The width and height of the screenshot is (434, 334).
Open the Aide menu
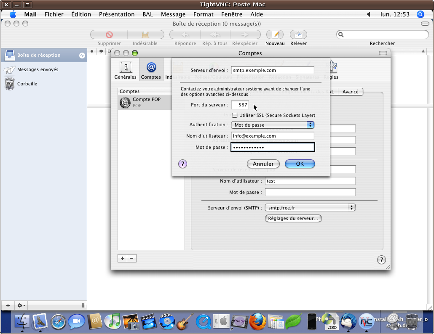(257, 14)
